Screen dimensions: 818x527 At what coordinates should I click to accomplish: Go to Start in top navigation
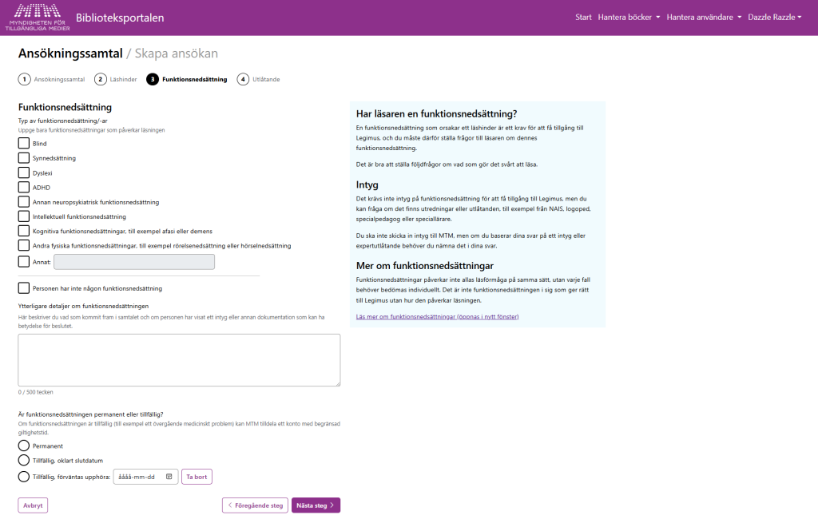click(x=583, y=17)
